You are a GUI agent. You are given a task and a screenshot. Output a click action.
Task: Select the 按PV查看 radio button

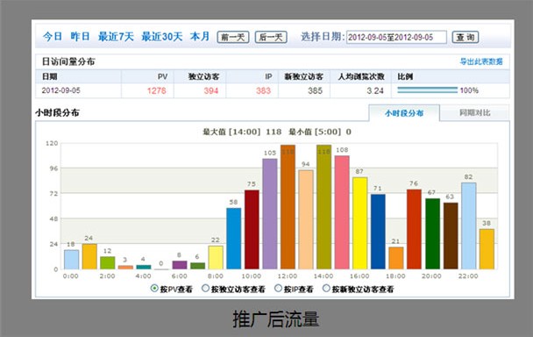tap(154, 289)
